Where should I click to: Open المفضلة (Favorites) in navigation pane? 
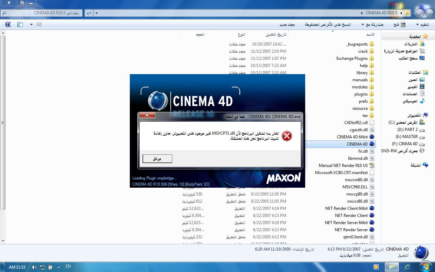click(x=415, y=37)
